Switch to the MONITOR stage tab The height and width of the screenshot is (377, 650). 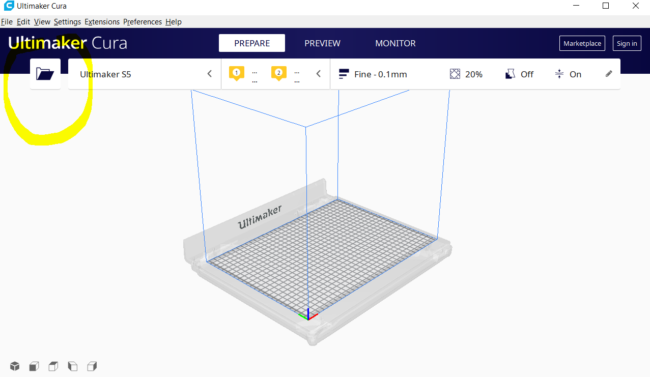[395, 43]
